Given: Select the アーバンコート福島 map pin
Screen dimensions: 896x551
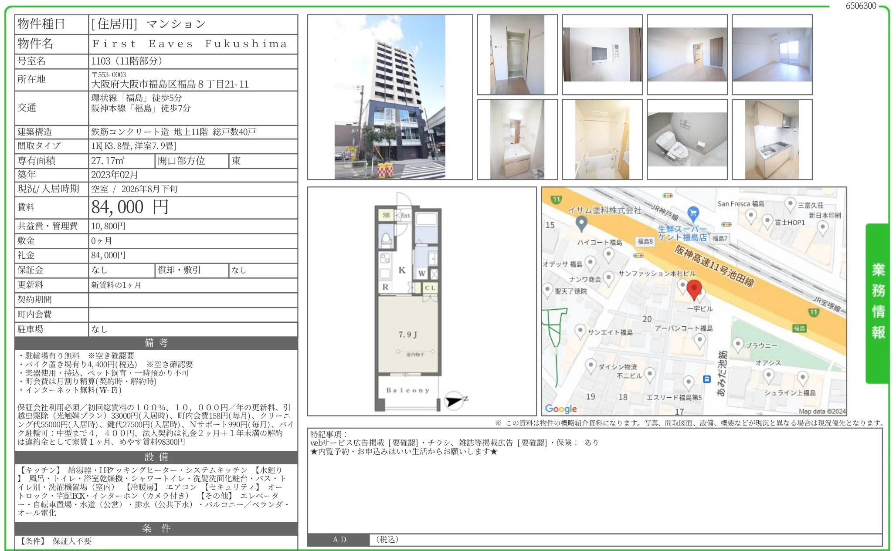Looking at the screenshot, I should pos(699,341).
